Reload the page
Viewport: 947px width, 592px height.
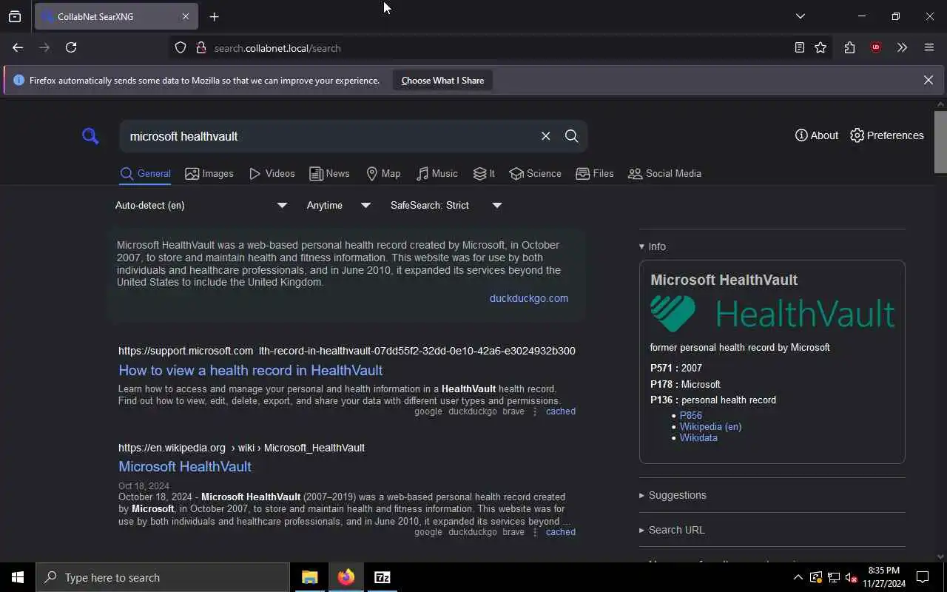coord(71,47)
